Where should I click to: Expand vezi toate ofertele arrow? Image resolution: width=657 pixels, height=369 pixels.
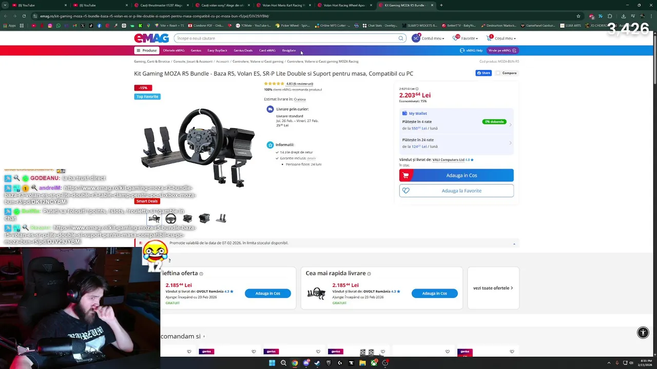point(512,288)
